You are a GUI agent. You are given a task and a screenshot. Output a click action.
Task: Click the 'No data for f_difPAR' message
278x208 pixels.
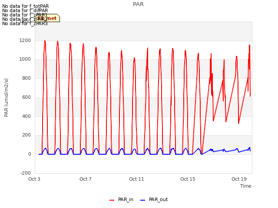pyautogui.click(x=25, y=10)
